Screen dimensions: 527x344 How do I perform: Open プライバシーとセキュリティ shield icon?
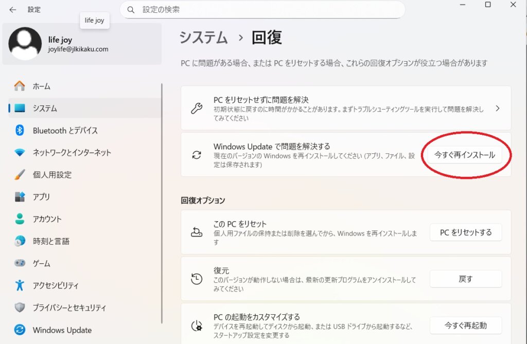coord(20,307)
